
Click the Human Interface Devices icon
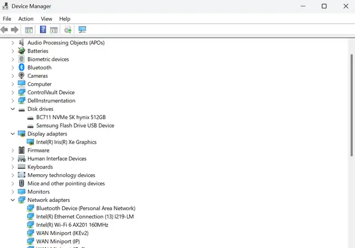coord(22,158)
